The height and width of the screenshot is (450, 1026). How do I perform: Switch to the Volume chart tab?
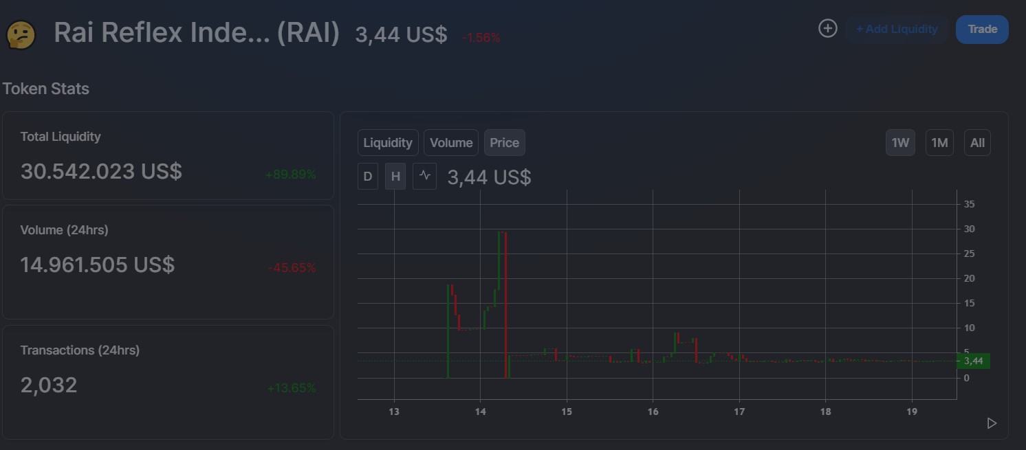(x=451, y=143)
